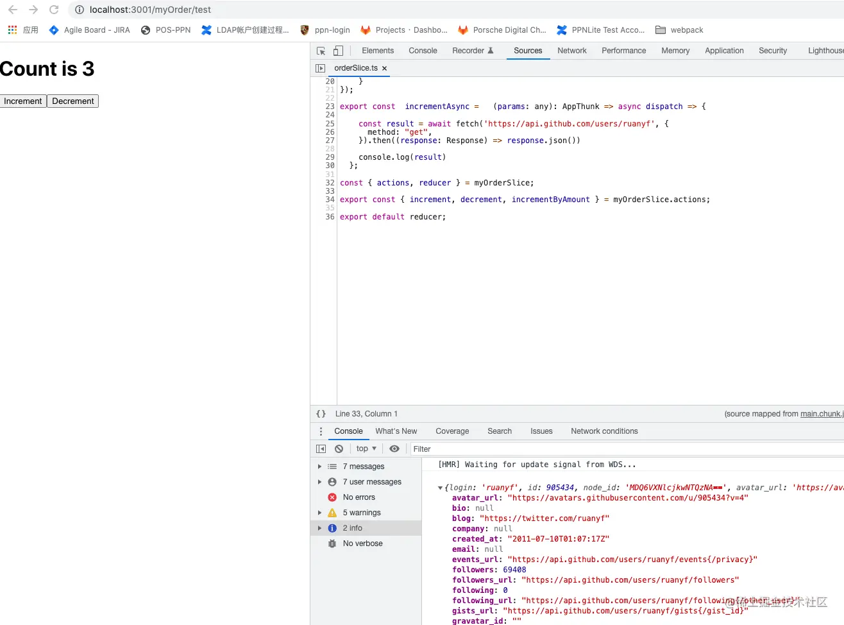
Task: Click the HMR waiting log message
Action: pyautogui.click(x=537, y=465)
